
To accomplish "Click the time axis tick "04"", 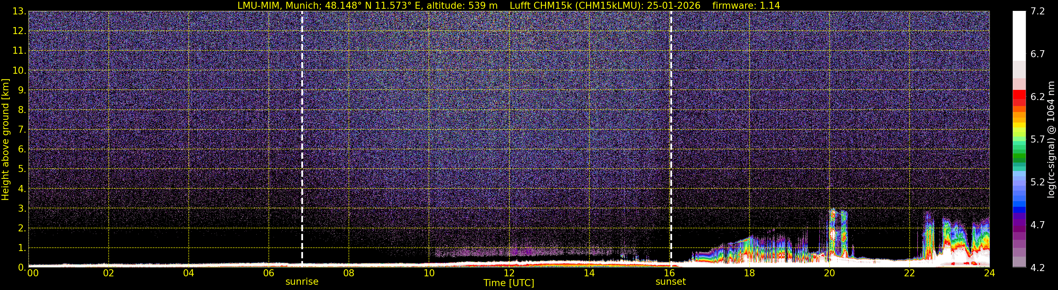I will click(189, 273).
